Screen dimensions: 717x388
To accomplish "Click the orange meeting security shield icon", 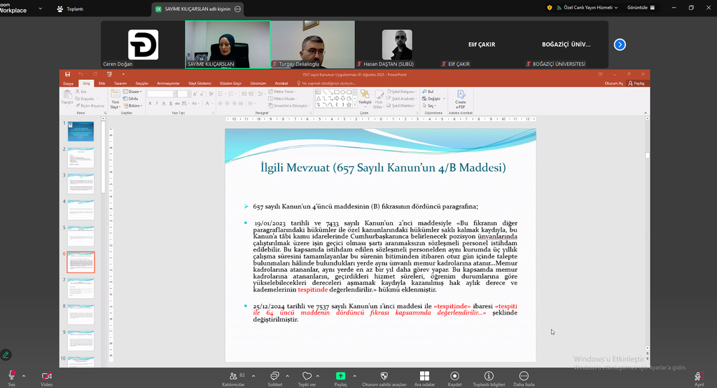I will pos(550,8).
